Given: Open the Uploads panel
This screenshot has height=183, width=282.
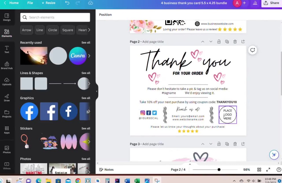Looking at the screenshot, I should 7,82.
